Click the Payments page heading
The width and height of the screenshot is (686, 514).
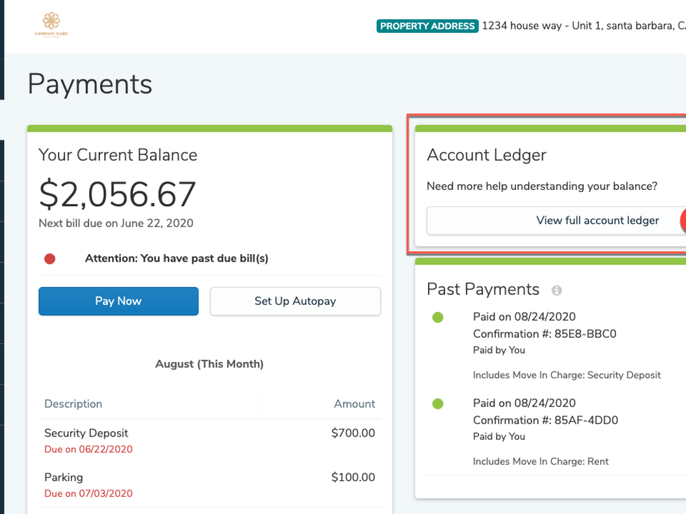pyautogui.click(x=90, y=84)
